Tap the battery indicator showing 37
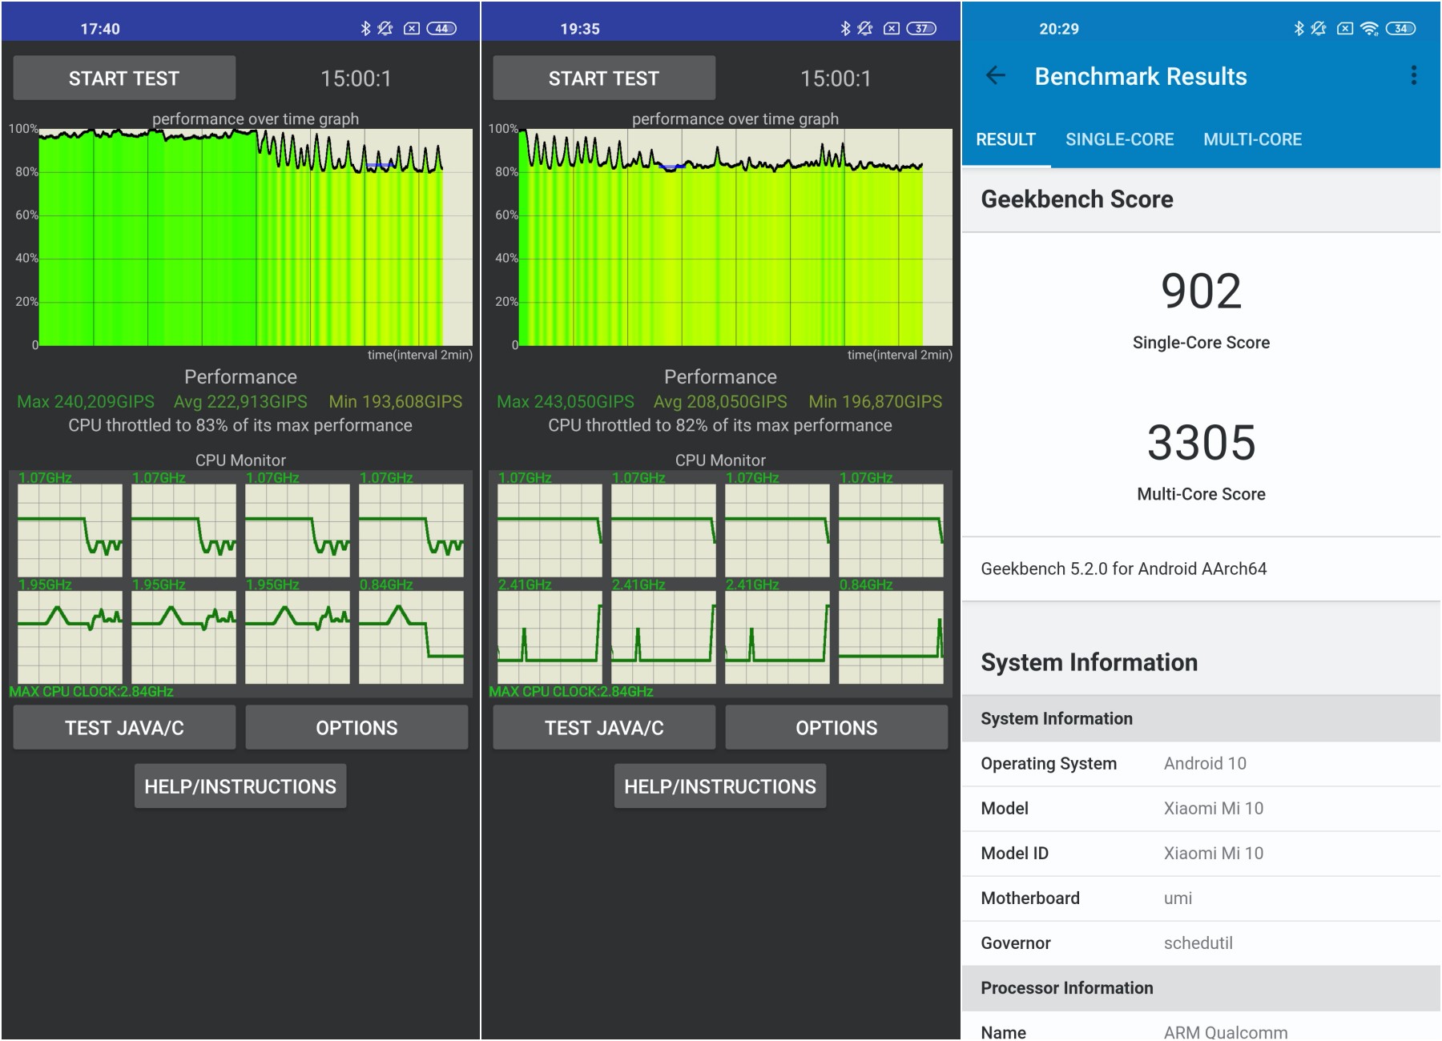1442x1041 pixels. pos(921,29)
